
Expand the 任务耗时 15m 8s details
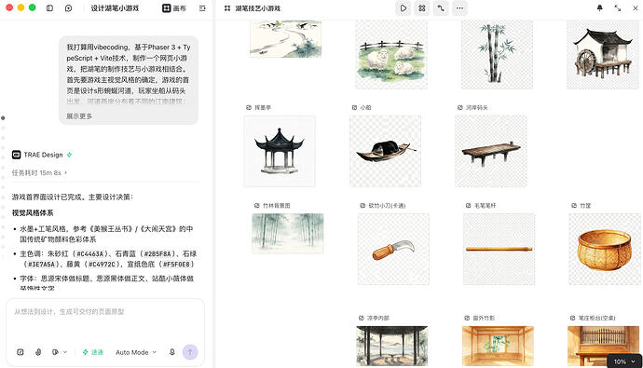[x=39, y=173]
